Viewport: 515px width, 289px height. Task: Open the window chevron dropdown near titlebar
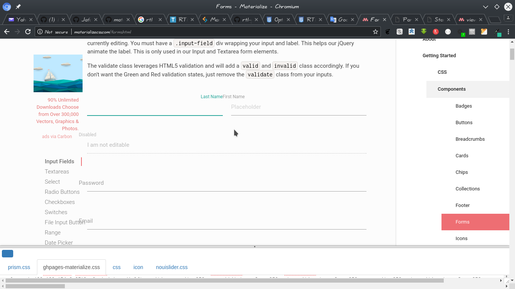tap(486, 6)
